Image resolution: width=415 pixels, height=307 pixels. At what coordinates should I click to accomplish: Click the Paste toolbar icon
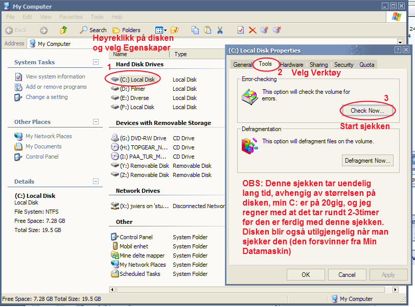[207, 30]
